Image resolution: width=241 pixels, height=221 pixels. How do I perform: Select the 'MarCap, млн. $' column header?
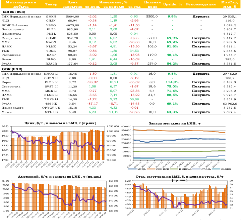click(x=230, y=4)
